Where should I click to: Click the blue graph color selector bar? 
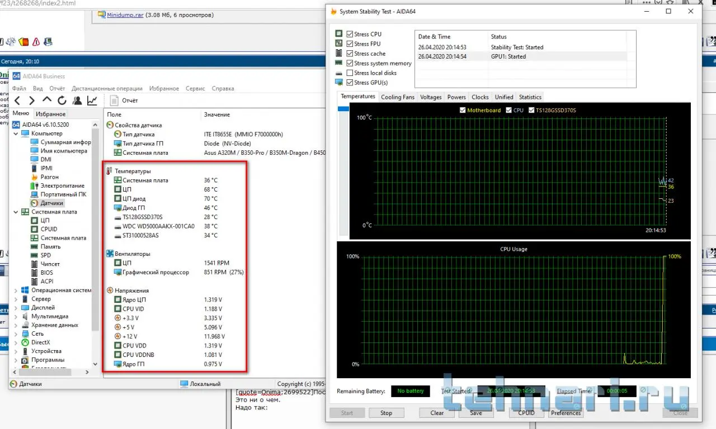(x=343, y=109)
